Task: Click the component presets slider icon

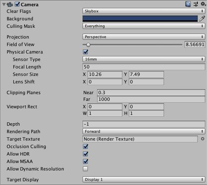Action: tap(196, 4)
